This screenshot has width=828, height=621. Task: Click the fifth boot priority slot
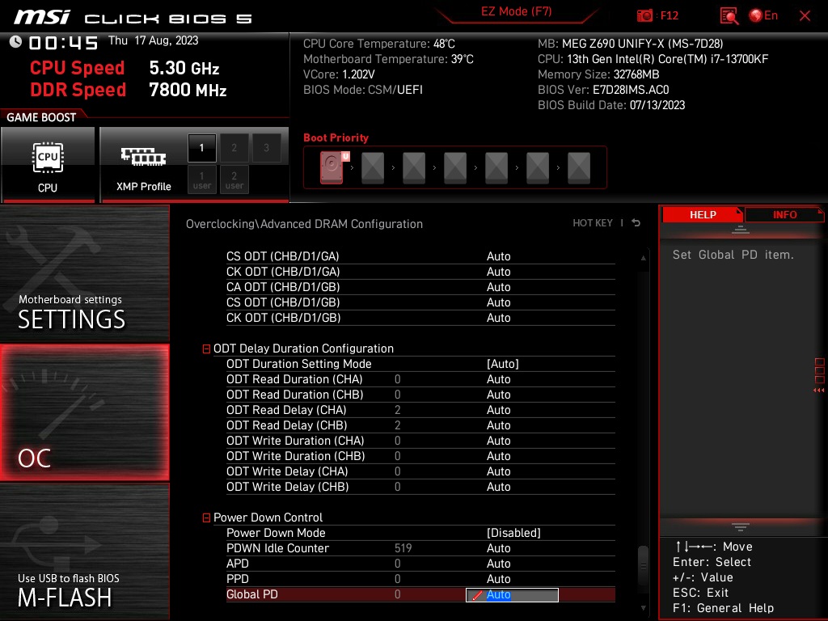pos(496,167)
